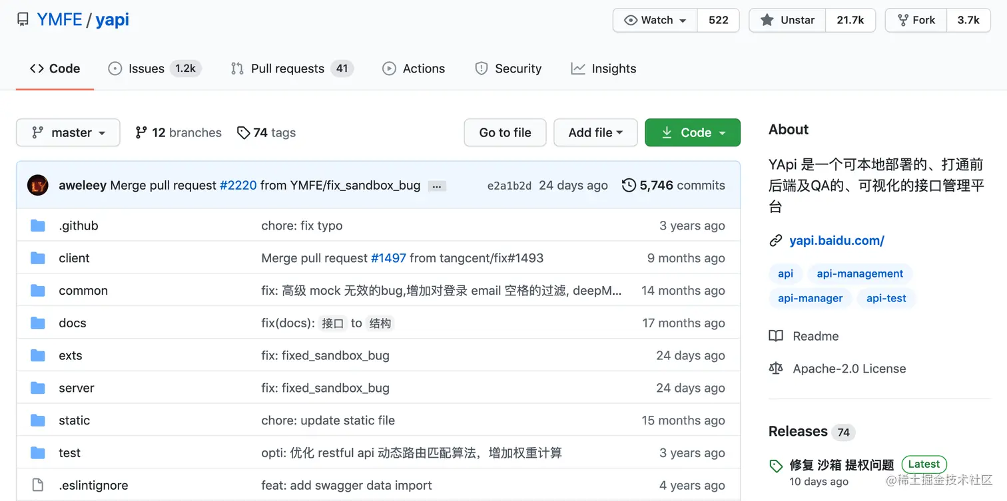
Task: Open the green Code download dropdown
Action: pyautogui.click(x=693, y=132)
